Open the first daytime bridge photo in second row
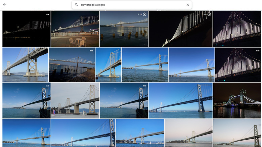Screen dimensions: 262x147 25,64
